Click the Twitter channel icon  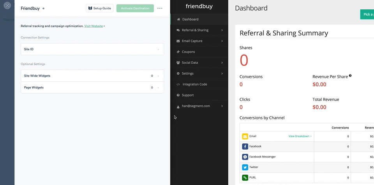tap(245, 167)
